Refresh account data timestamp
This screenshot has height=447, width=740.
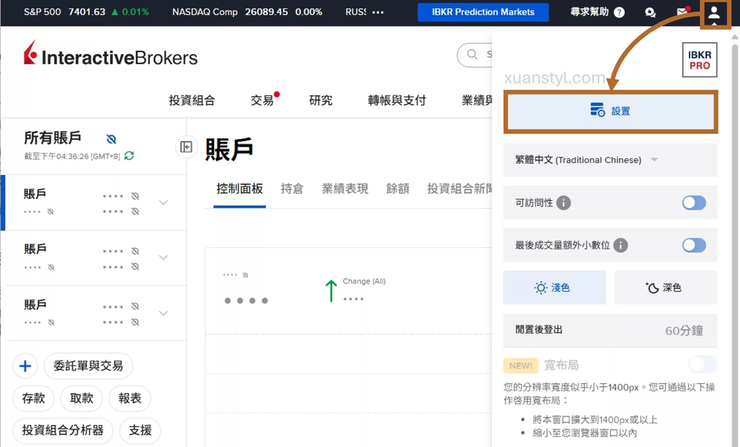[x=129, y=156]
